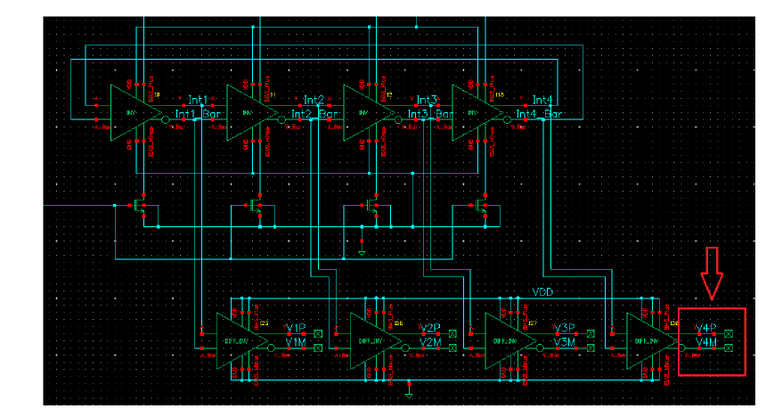Select the VDD net label above the DIFF_INV row
This screenshot has width=766, height=417.
(542, 292)
